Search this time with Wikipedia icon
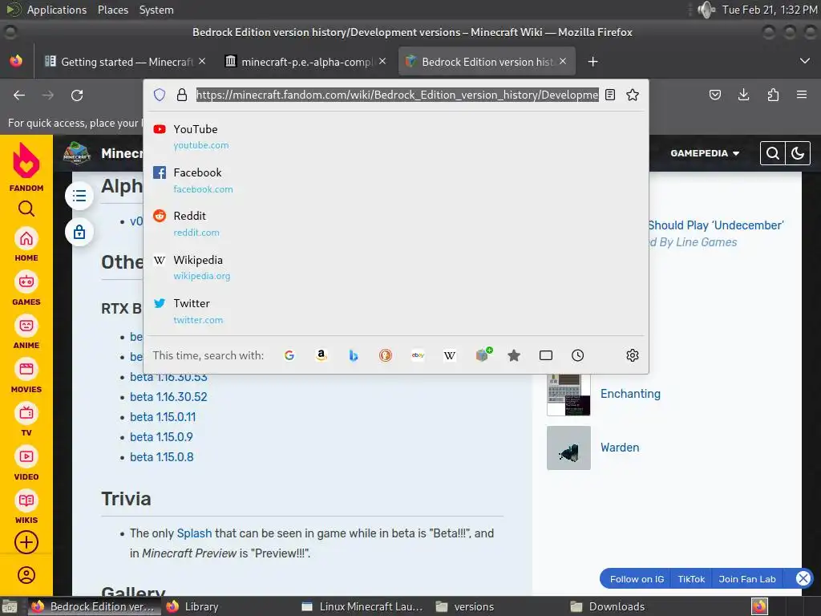The height and width of the screenshot is (616, 821). click(x=450, y=355)
